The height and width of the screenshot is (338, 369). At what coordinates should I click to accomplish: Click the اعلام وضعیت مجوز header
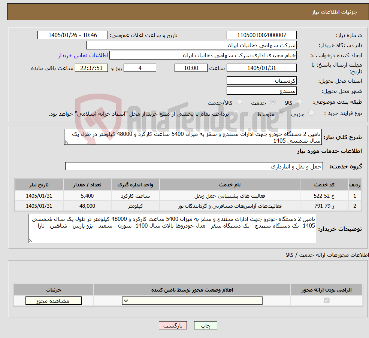(192, 290)
